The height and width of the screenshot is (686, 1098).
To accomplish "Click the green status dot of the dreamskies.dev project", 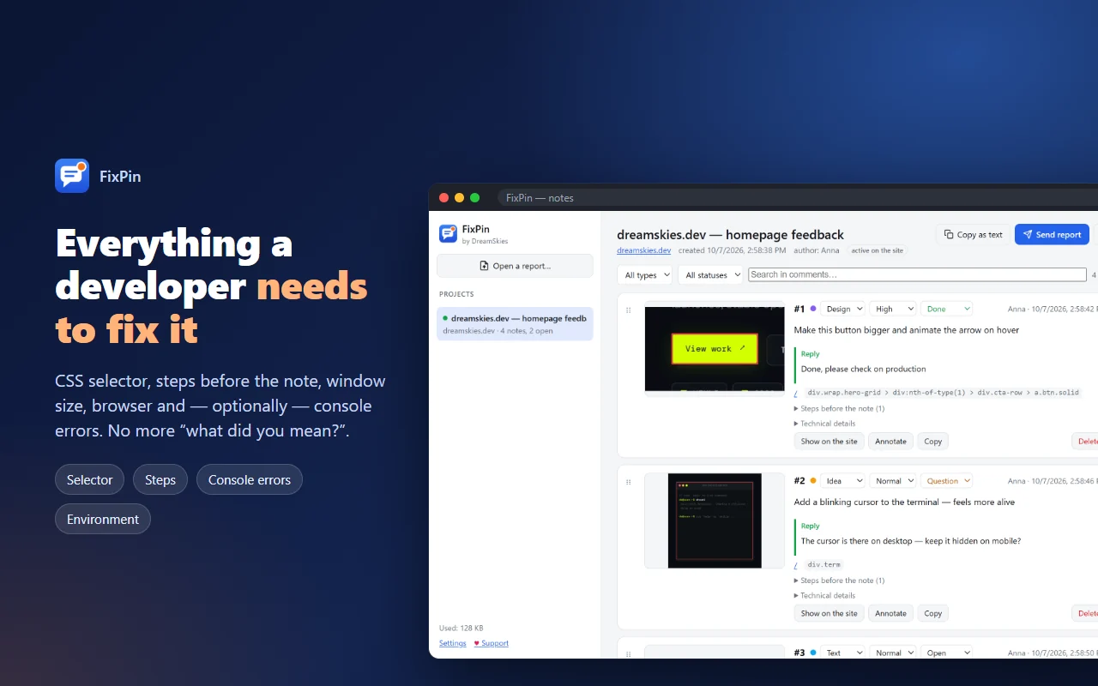I will tap(445, 318).
